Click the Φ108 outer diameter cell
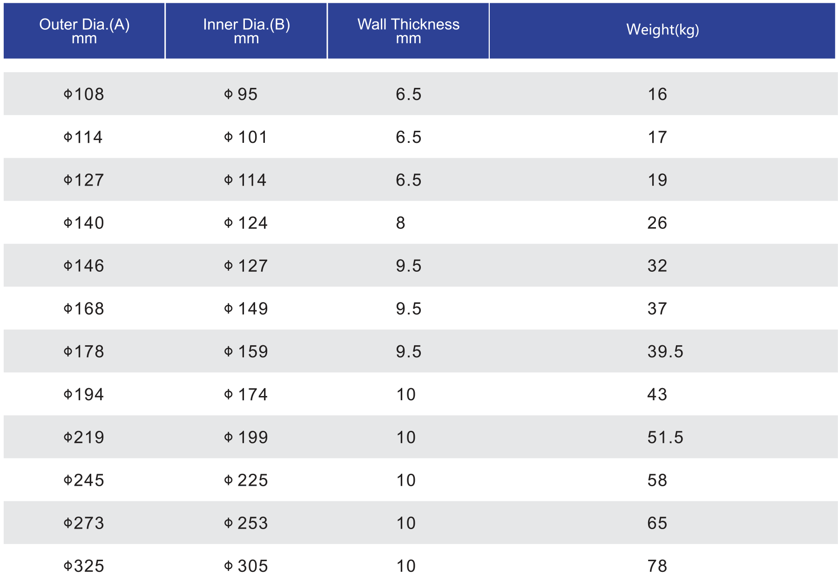 point(84,94)
